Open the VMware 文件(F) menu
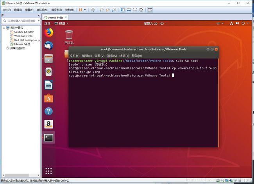This screenshot has width=254, height=184. tap(7, 10)
